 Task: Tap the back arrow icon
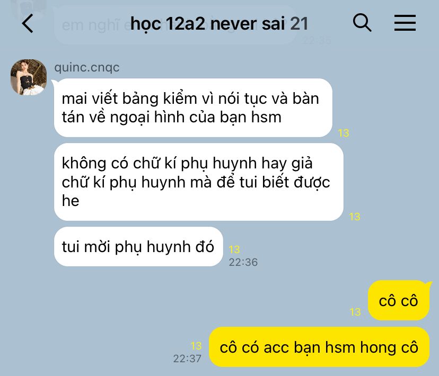28,23
